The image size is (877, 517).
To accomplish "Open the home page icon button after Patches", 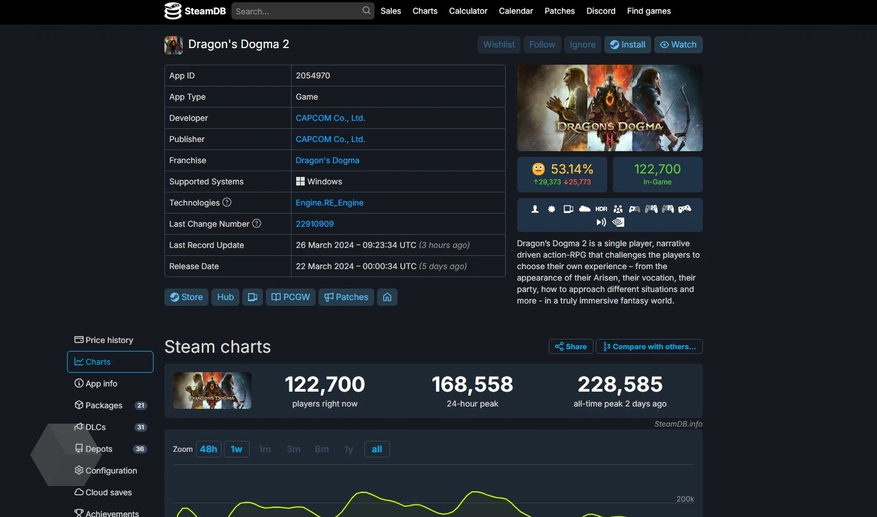I will (387, 297).
